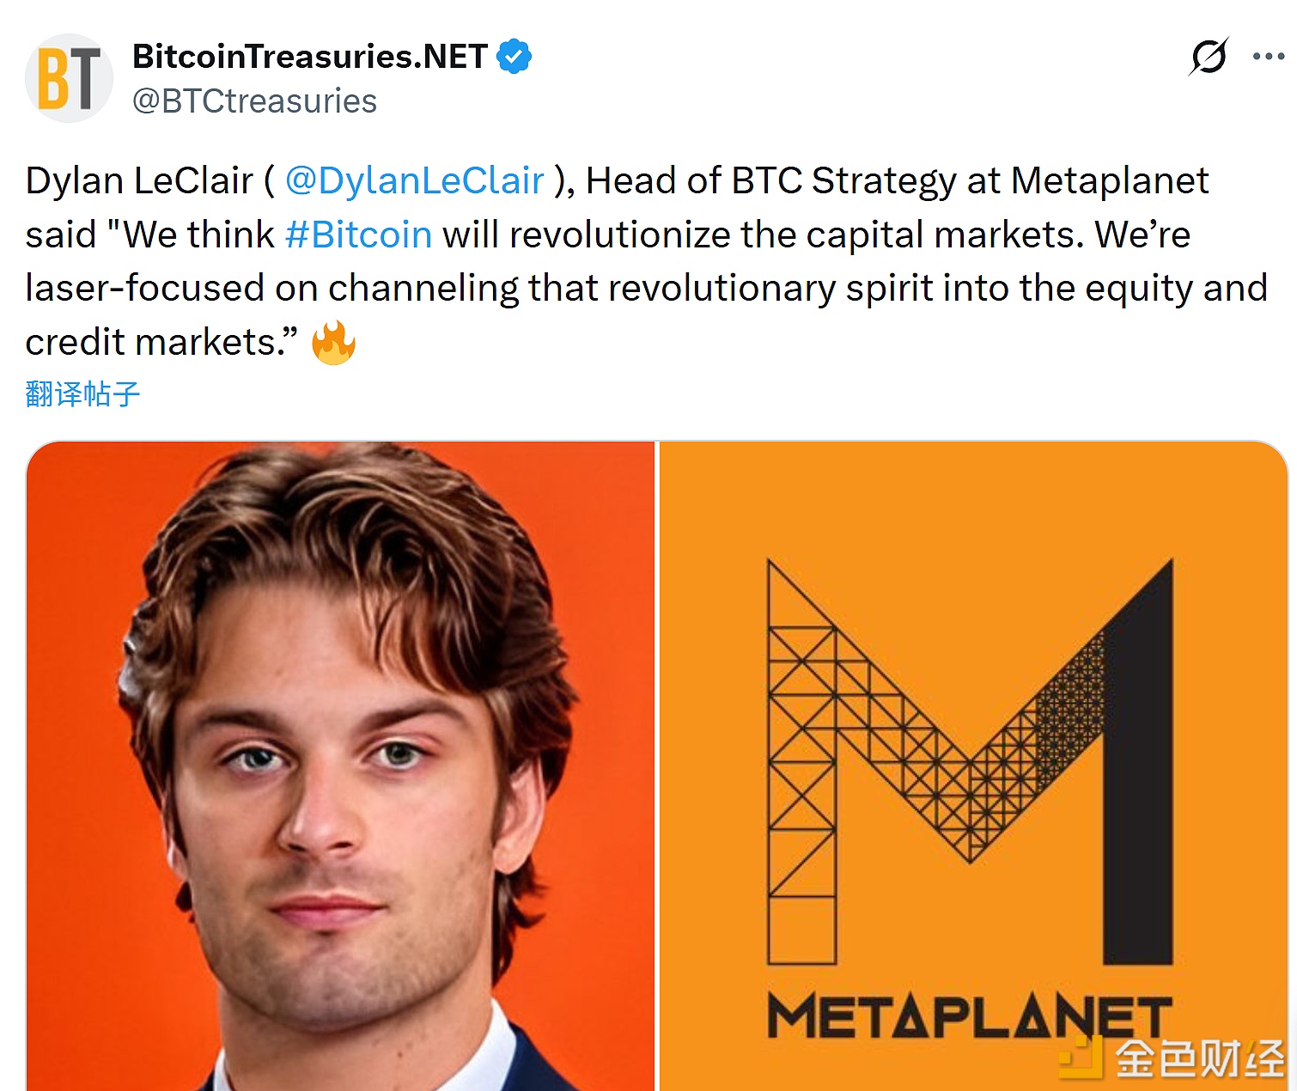Click the fire emoji ending the post
Screen dimensions: 1297x1091
pyautogui.click(x=333, y=343)
